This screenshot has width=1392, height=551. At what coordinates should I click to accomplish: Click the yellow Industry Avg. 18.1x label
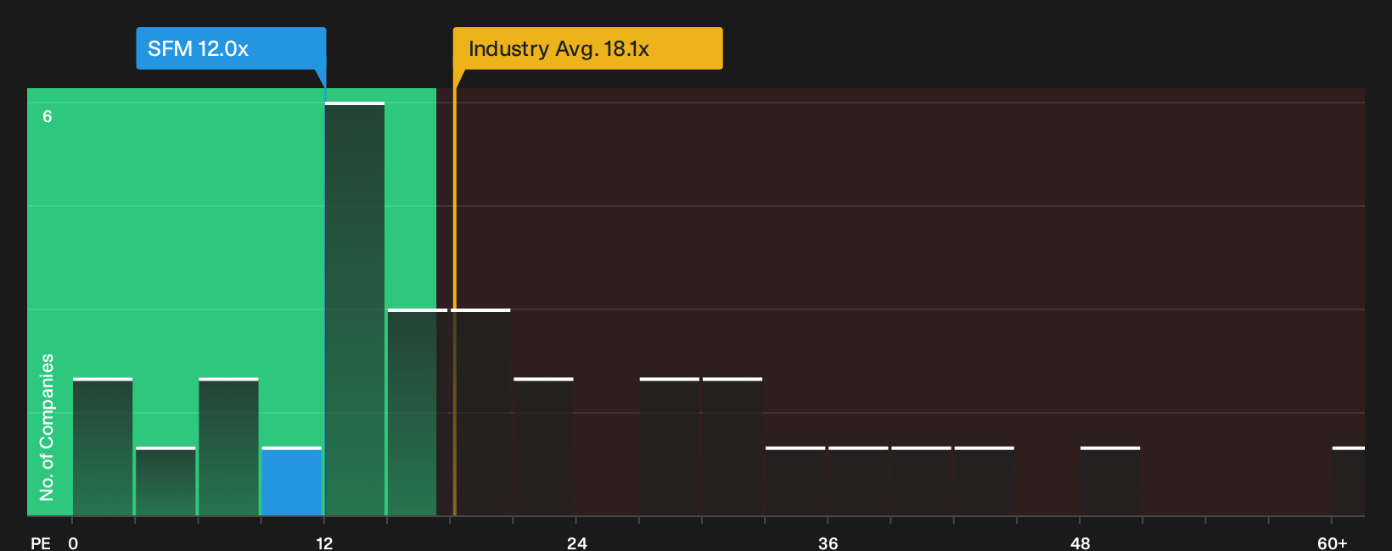coord(587,48)
